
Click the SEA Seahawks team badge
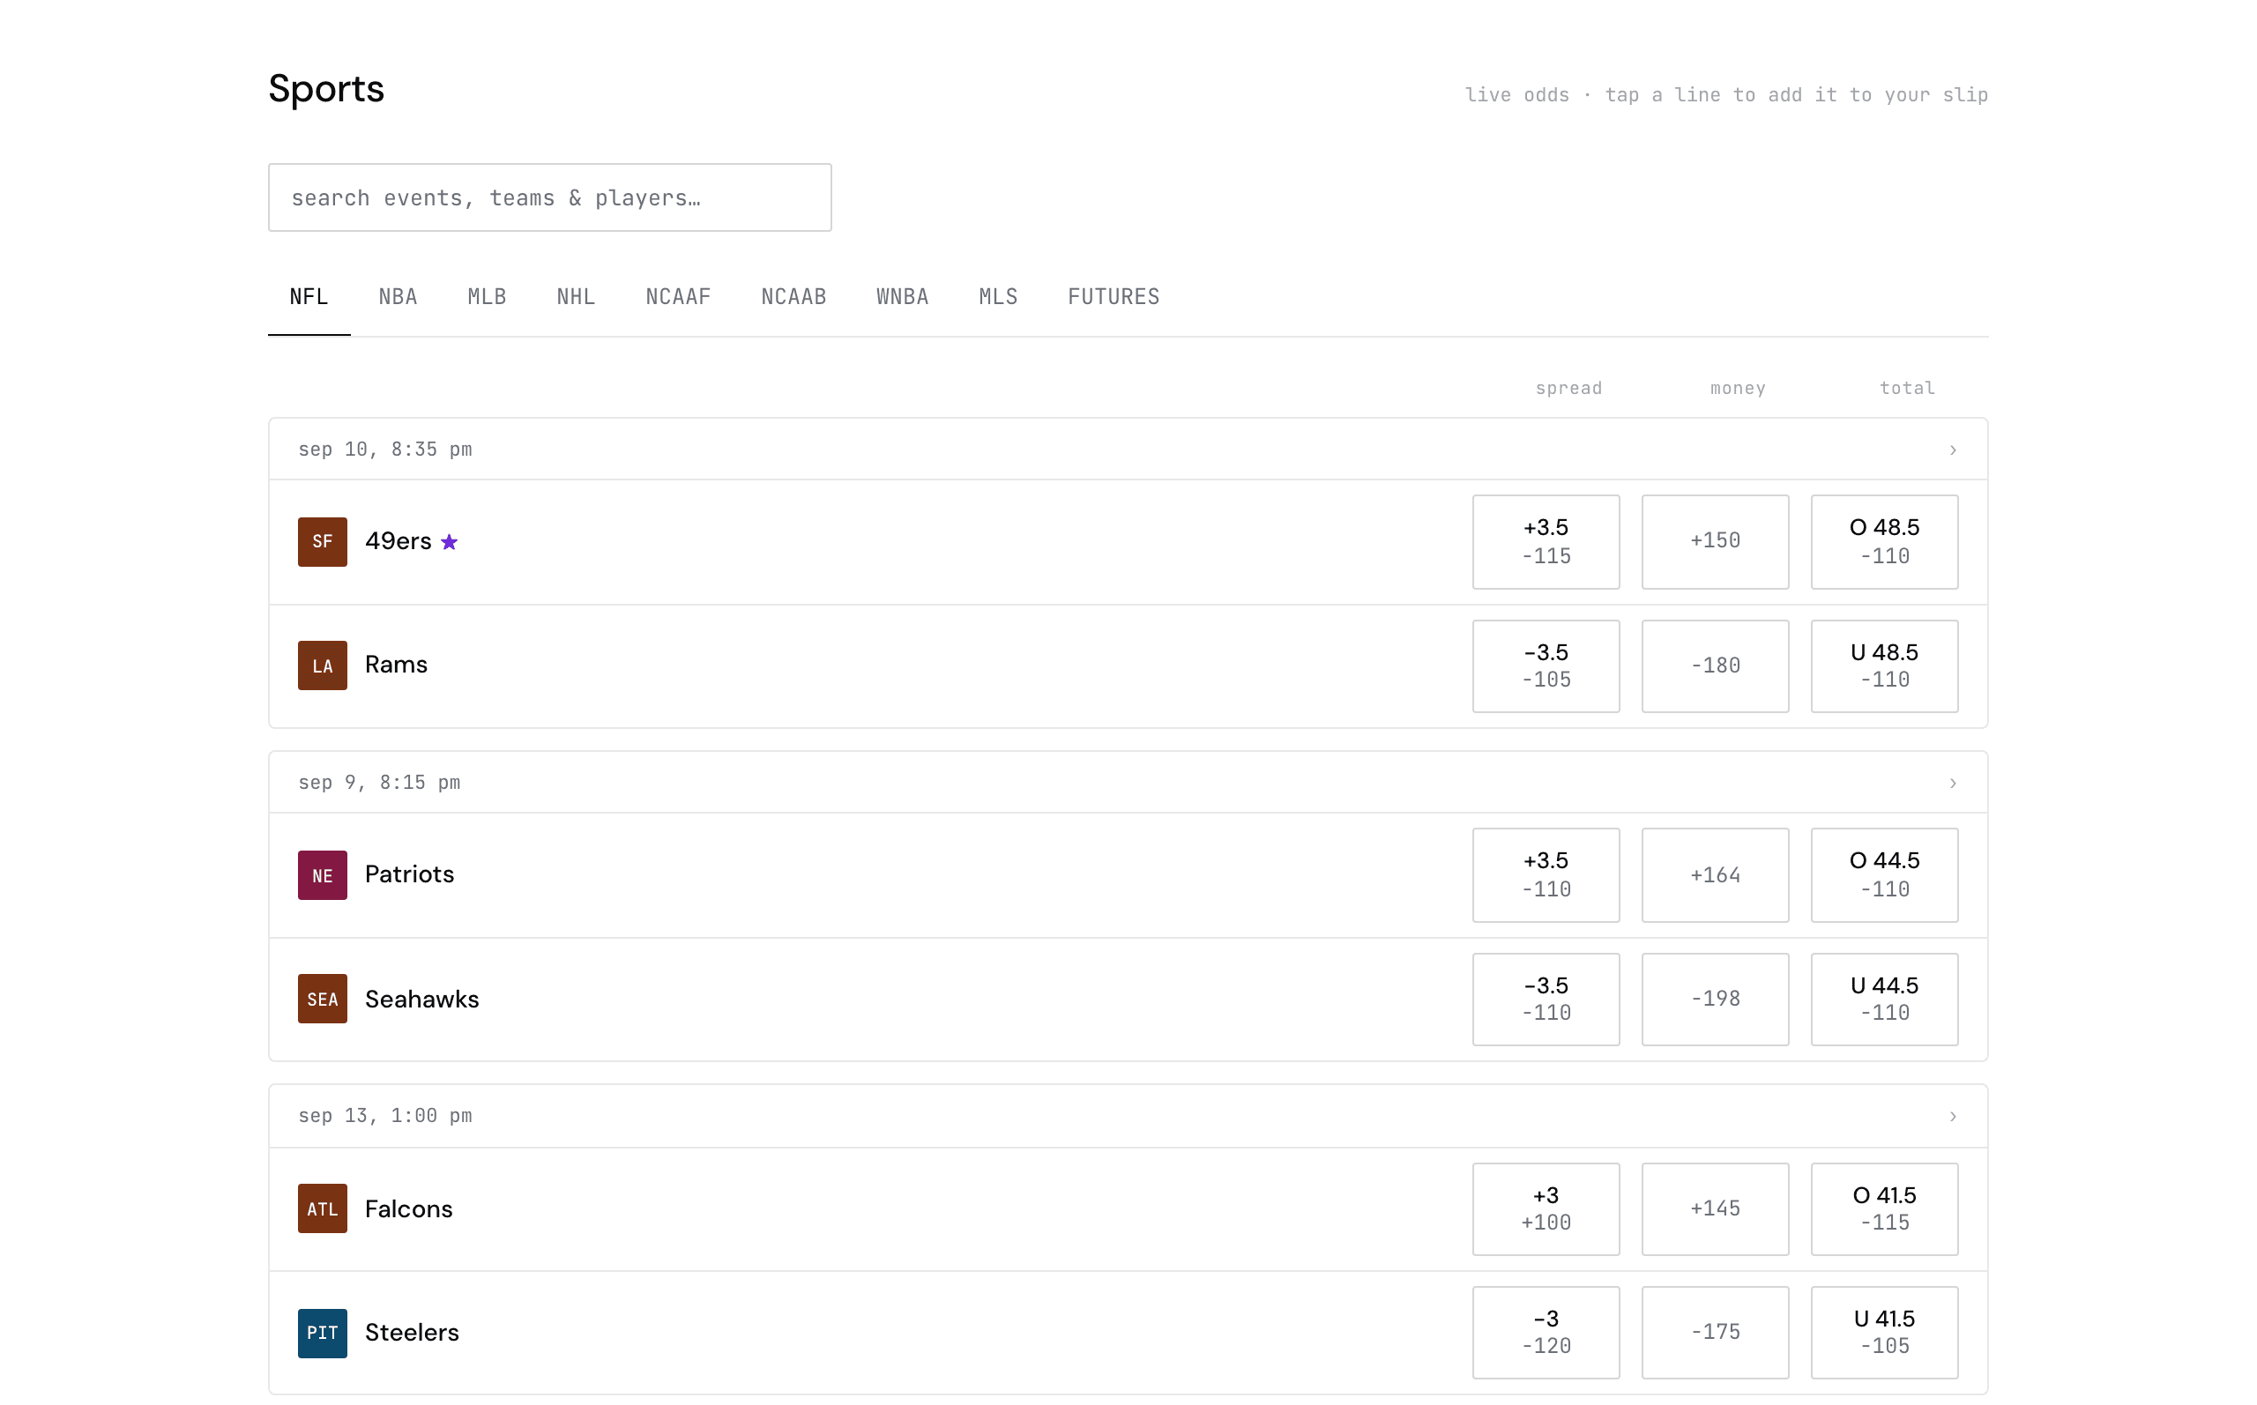tap(323, 999)
